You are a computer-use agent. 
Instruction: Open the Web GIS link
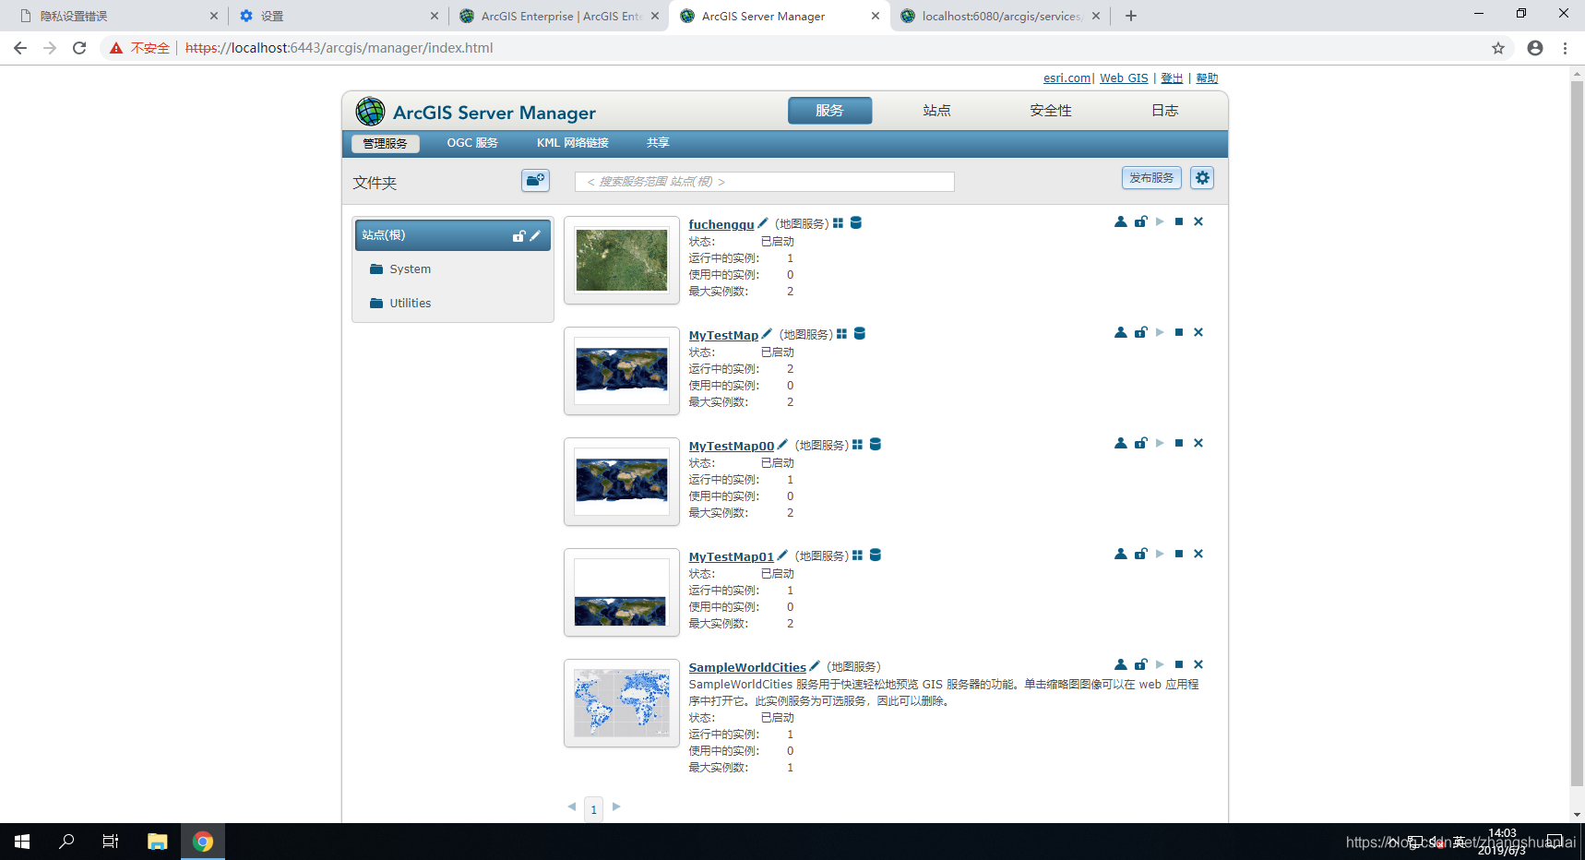1124,78
